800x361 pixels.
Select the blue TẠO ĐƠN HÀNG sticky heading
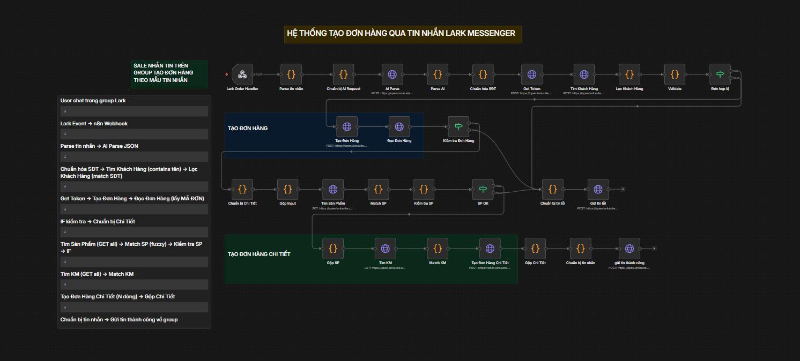[248, 129]
